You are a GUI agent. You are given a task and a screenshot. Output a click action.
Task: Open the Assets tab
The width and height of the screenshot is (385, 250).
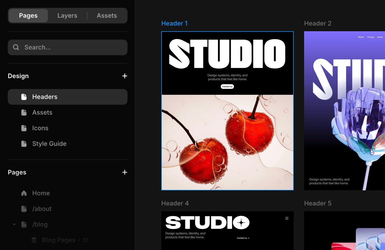[x=107, y=15]
